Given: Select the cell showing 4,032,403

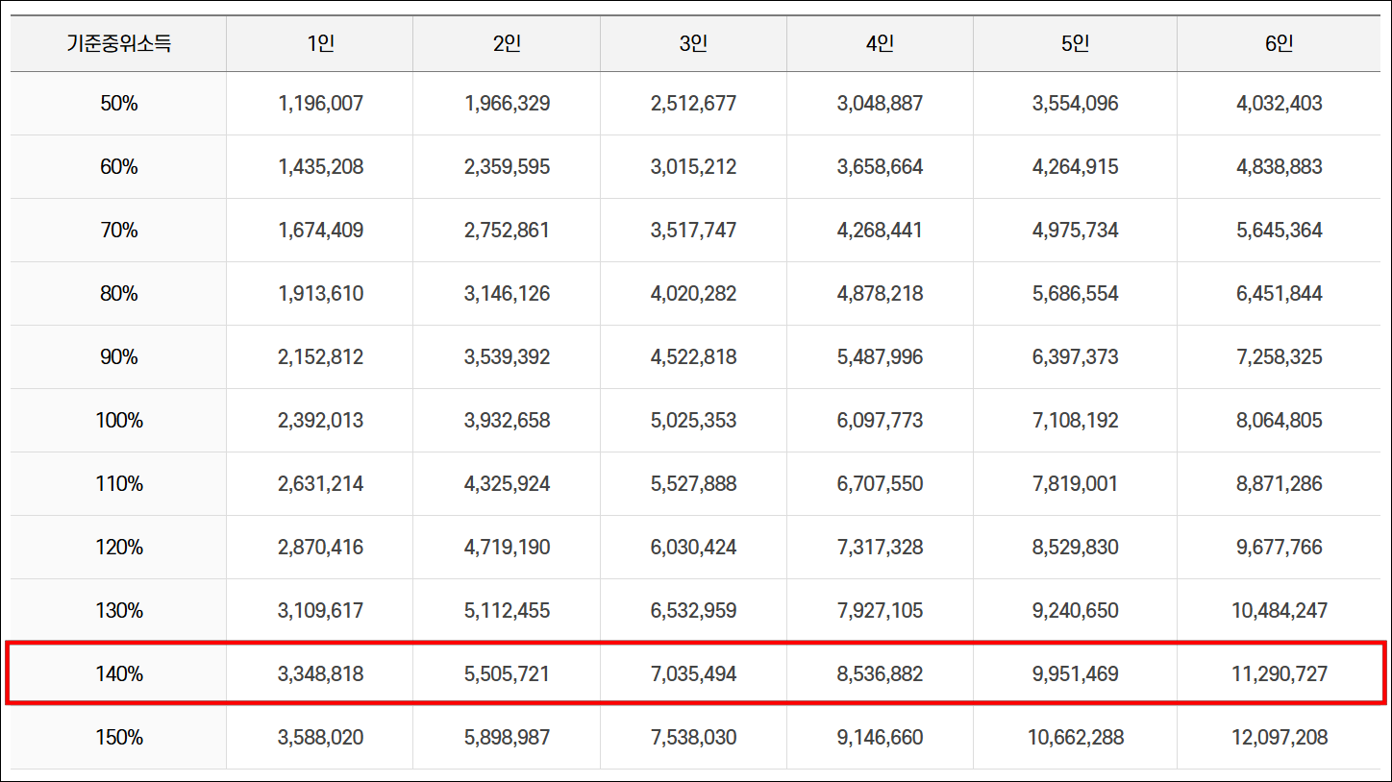Looking at the screenshot, I should tap(1280, 104).
